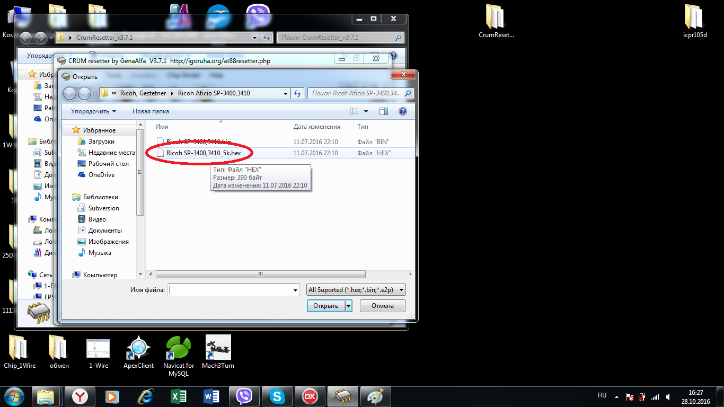Open the Windows Start menu
Viewport: 724px width, 407px height.
click(x=14, y=396)
